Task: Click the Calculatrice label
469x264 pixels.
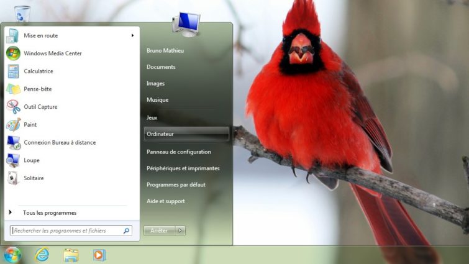Action: [x=39, y=71]
